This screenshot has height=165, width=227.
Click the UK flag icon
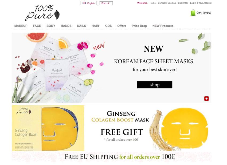click(84, 3)
